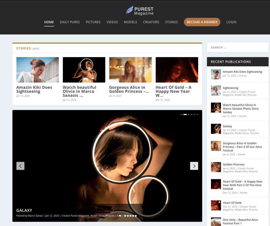Image resolution: width=270 pixels, height=226 pixels.
Task: Select the active slide indicator dot
Action: 185,115
